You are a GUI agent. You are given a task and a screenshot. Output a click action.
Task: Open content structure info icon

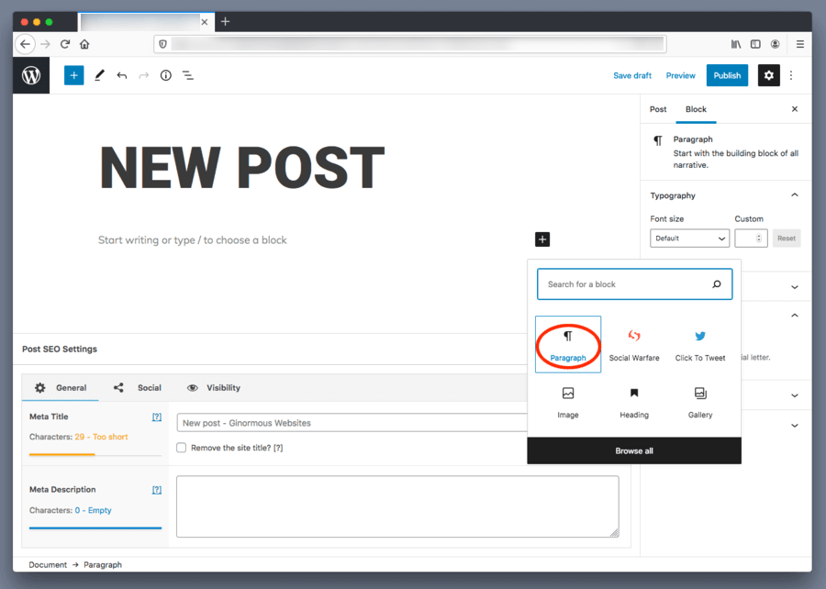(x=166, y=76)
